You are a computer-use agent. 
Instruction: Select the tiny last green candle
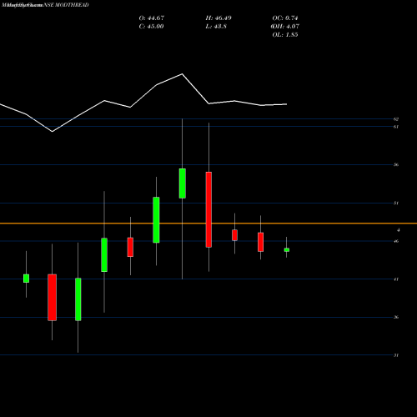pos(287,250)
